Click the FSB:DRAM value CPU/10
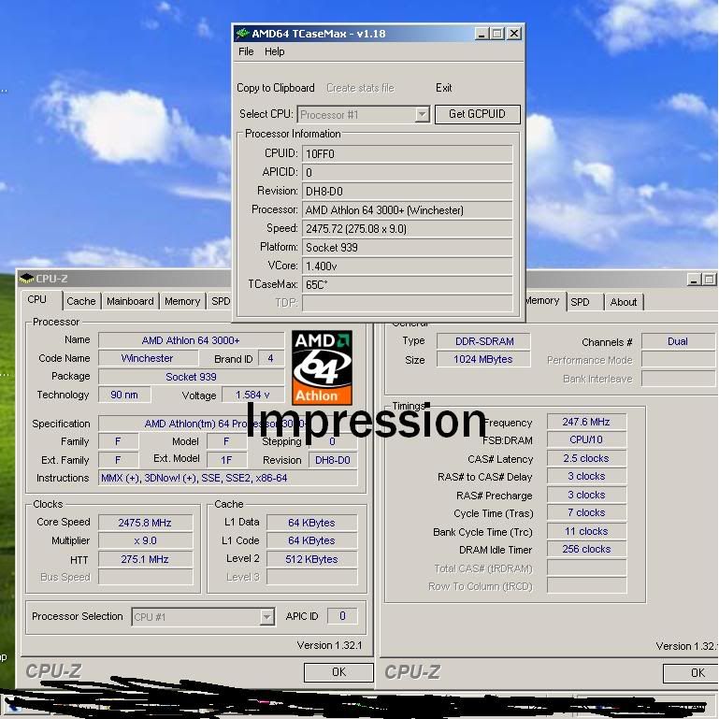Viewport: 719px width, 719px height. click(586, 439)
